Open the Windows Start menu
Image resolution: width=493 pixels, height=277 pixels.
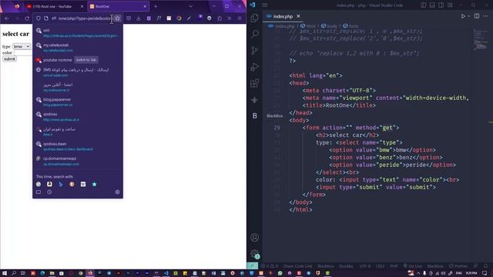point(5,273)
